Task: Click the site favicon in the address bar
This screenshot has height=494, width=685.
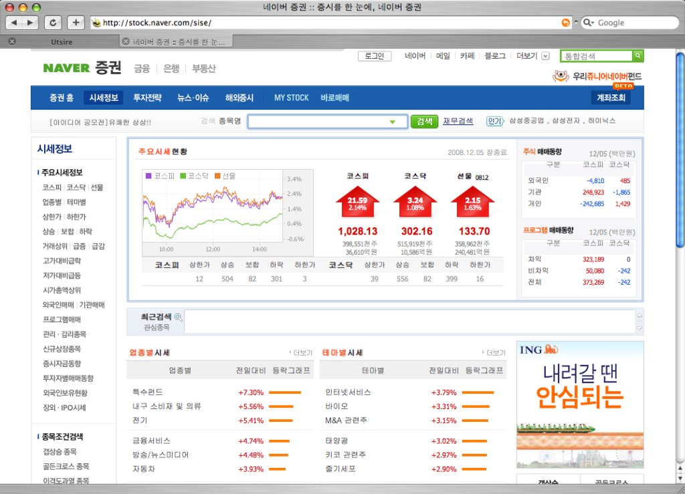Action: click(x=96, y=23)
